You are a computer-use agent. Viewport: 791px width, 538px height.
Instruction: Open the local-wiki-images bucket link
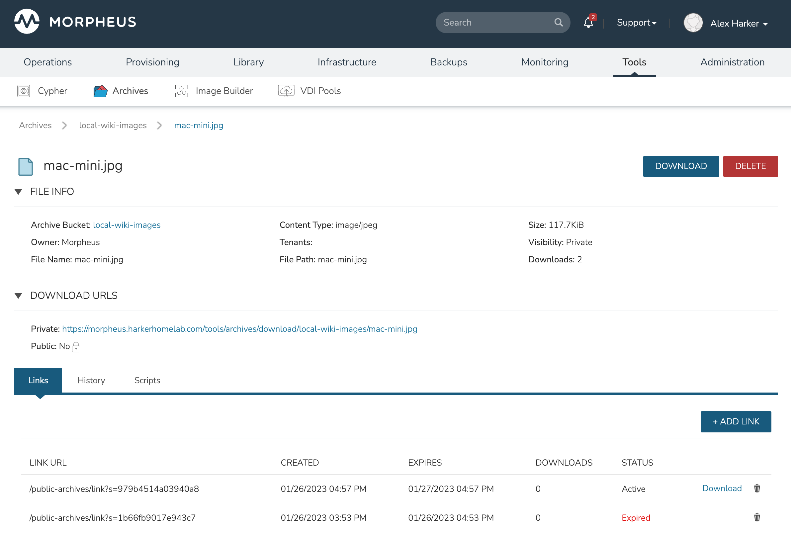click(x=127, y=225)
